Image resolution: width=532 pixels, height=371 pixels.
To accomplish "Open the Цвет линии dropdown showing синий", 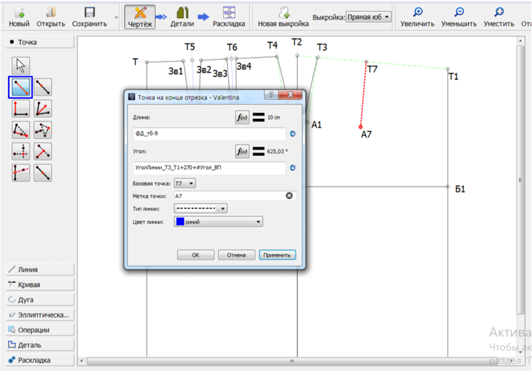I will [218, 222].
